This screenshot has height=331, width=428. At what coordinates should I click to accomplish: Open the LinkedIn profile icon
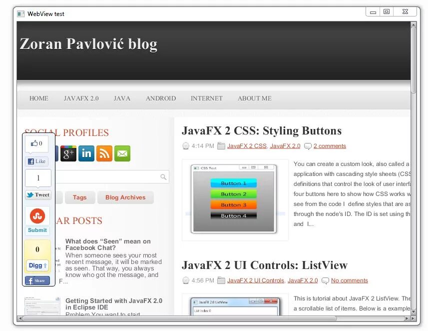[86, 153]
